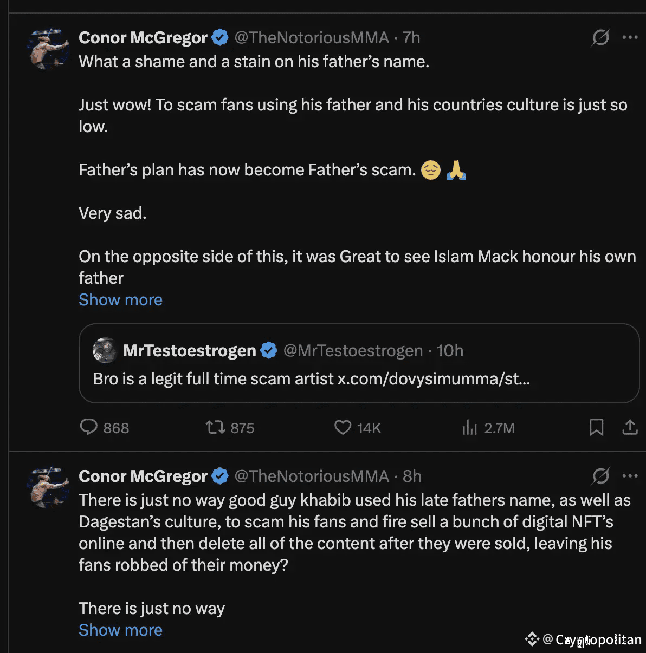Viewport: 646px width, 653px height.
Task: View the 2.7M views analytics
Action: pyautogui.click(x=469, y=428)
